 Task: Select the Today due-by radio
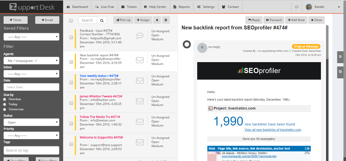click(5, 104)
